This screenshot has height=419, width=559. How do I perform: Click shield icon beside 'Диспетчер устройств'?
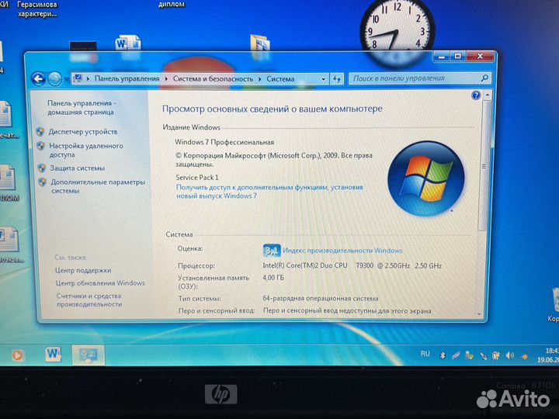point(40,131)
